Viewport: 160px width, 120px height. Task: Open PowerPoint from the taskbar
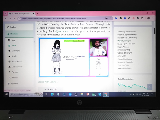88,94
